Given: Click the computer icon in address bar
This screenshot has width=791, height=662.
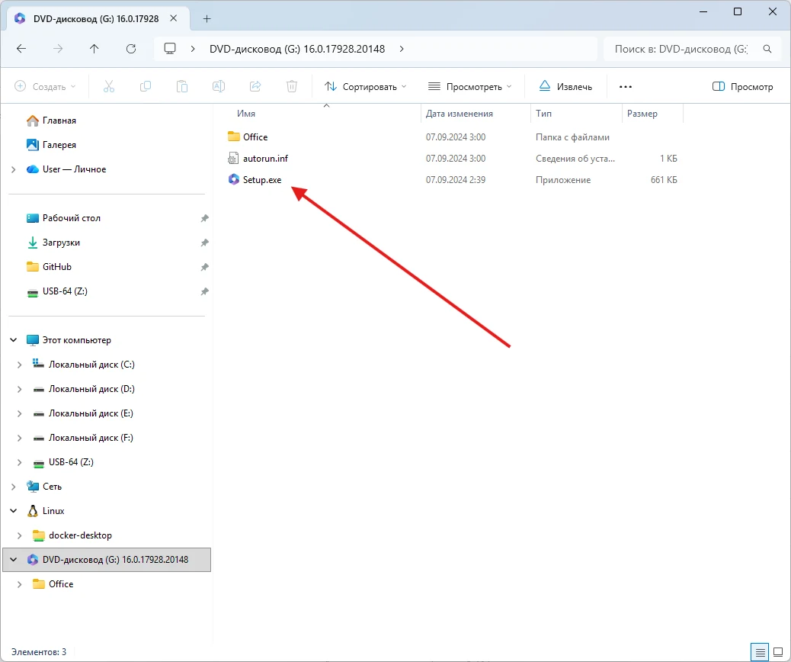Looking at the screenshot, I should point(170,49).
